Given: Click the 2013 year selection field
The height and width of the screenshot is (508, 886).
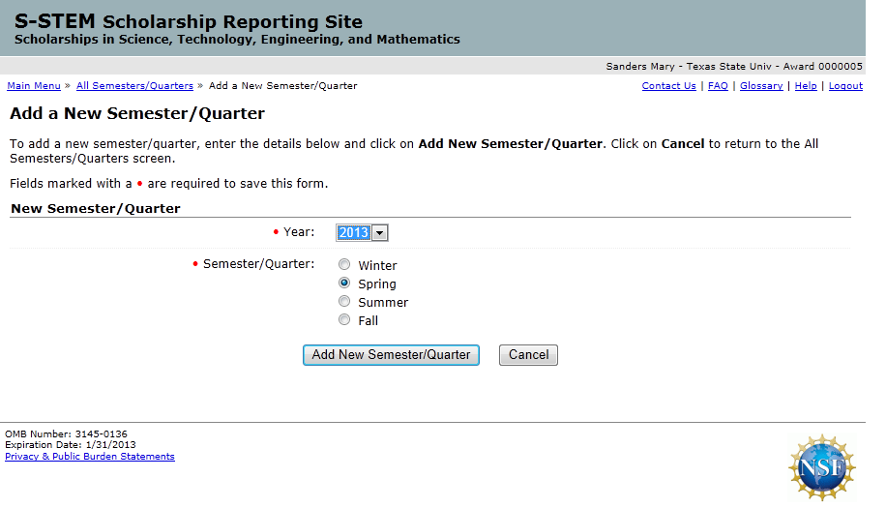Looking at the screenshot, I should (353, 233).
